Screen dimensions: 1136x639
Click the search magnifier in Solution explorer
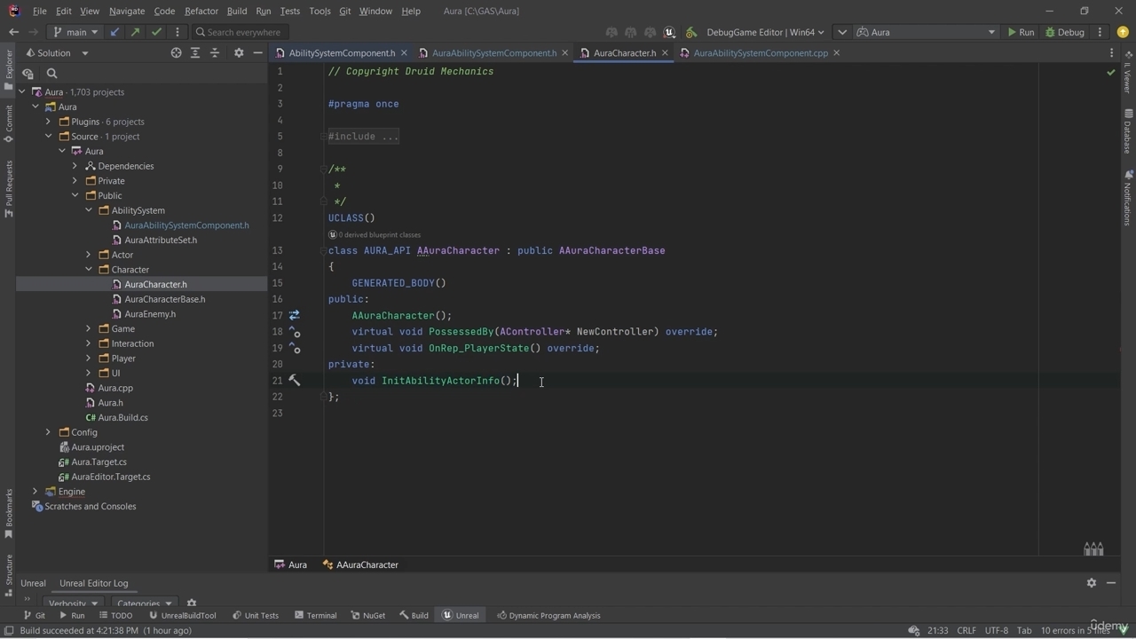click(x=51, y=74)
